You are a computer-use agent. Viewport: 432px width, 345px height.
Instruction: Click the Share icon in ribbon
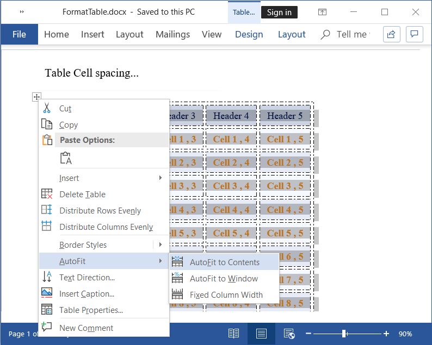[391, 34]
